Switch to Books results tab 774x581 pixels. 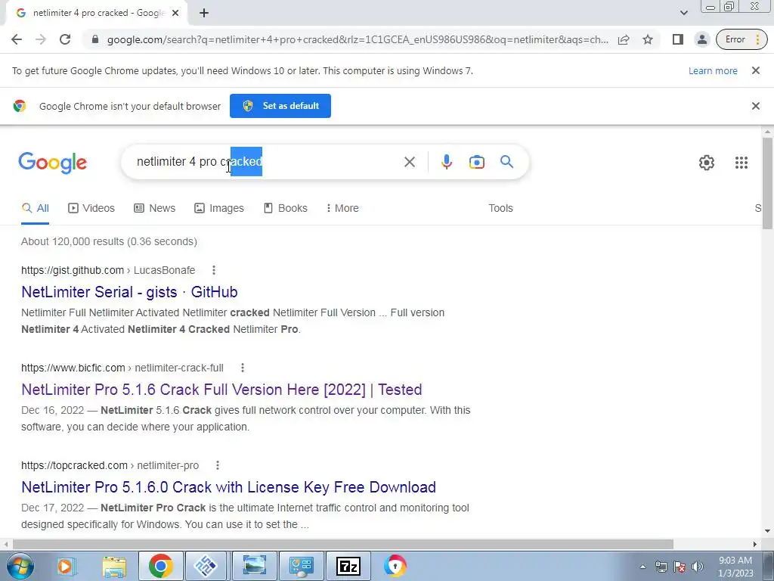tap(285, 209)
